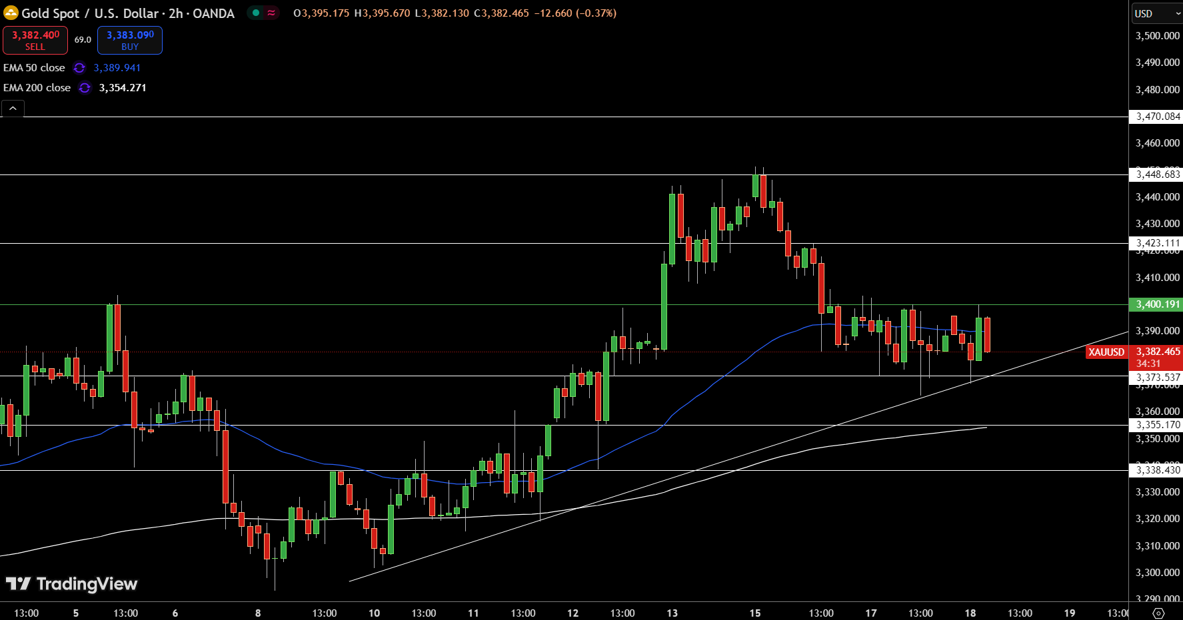Click the green market status dot
This screenshot has width=1183, height=620.
click(x=256, y=13)
